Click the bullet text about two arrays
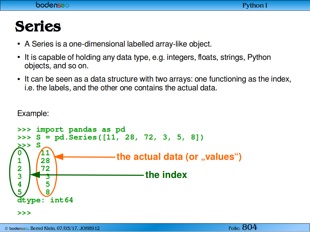Screen dimensions: 310x232 158,83
